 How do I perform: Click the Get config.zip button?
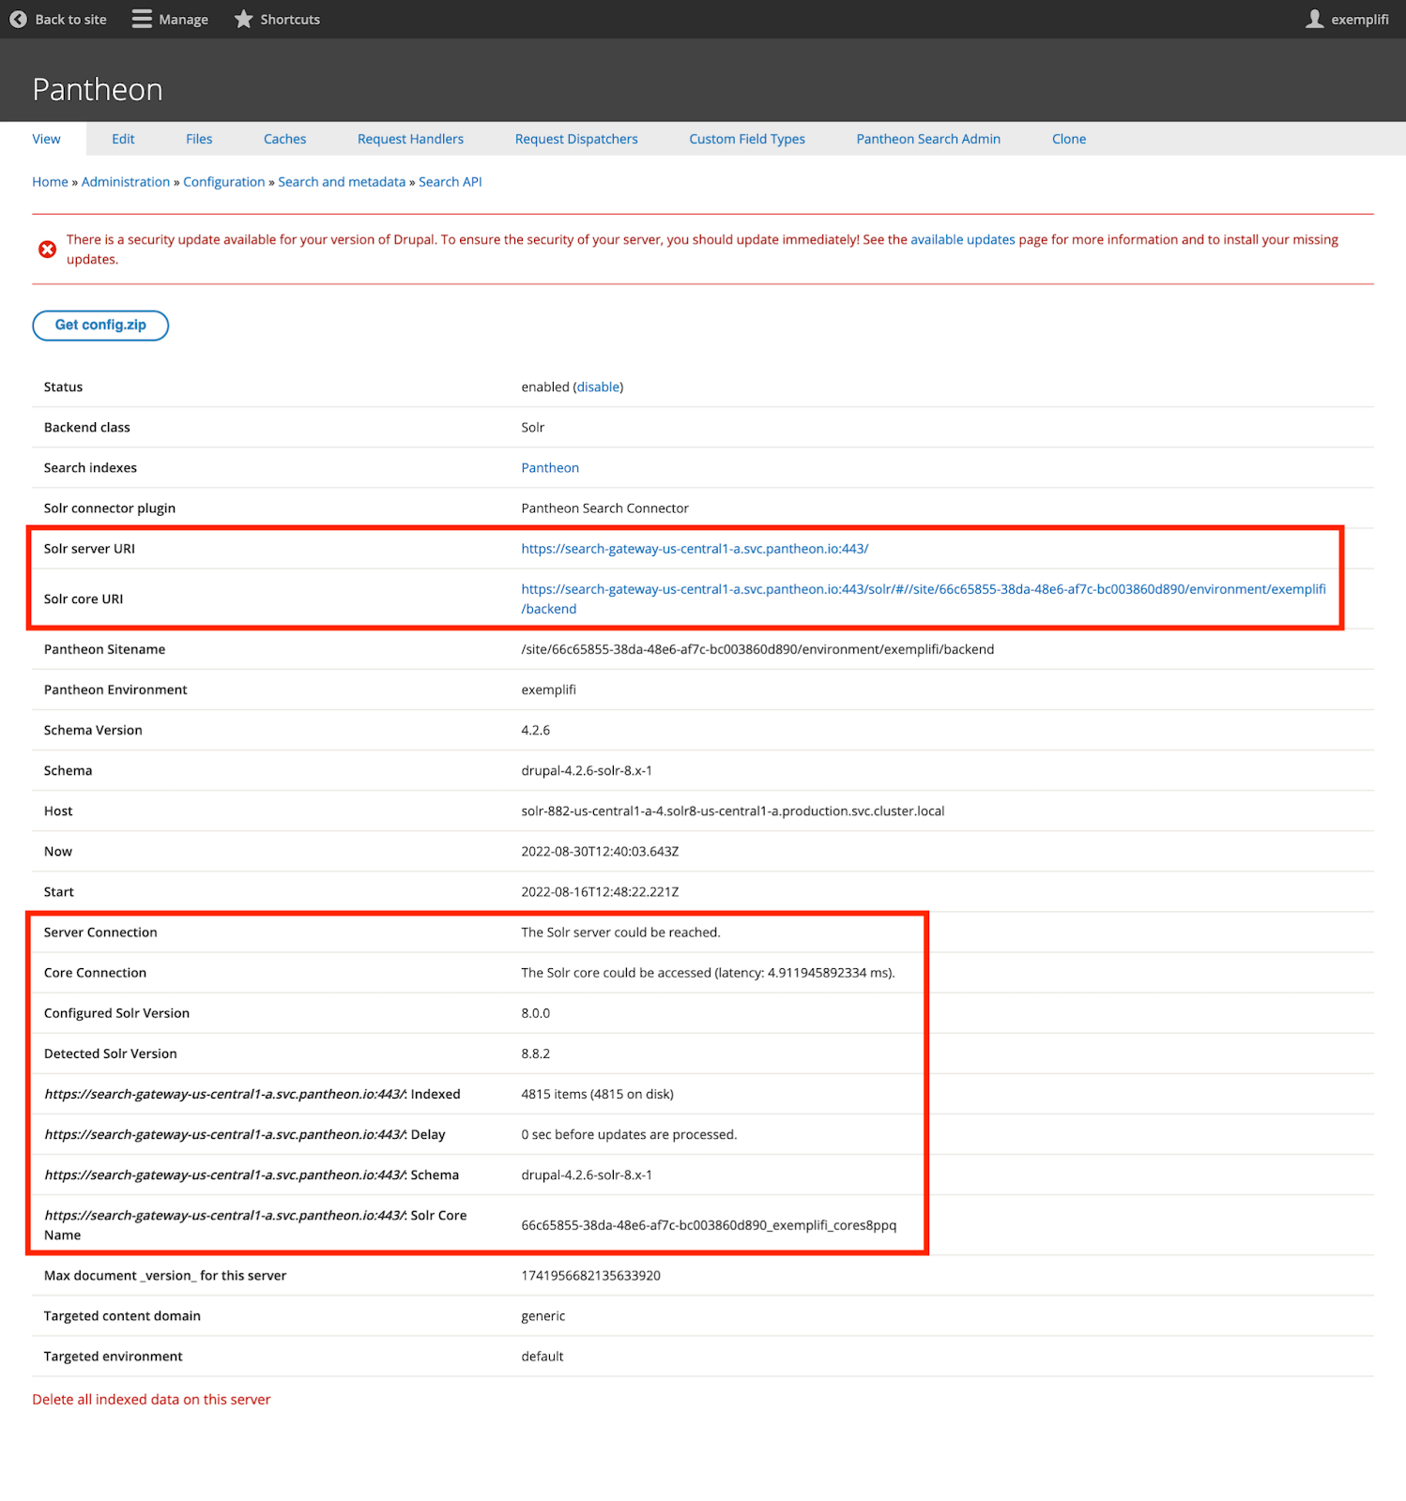(x=100, y=326)
